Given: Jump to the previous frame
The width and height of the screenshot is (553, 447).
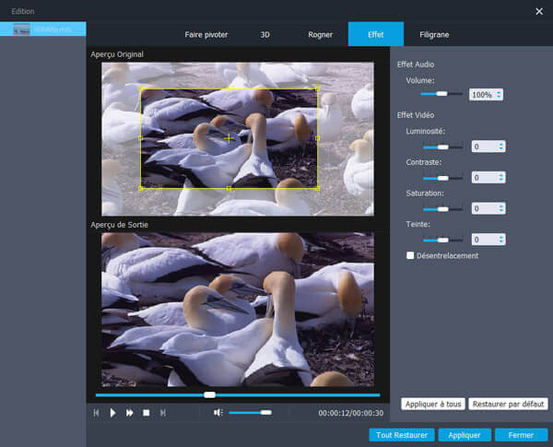Looking at the screenshot, I should (96, 413).
